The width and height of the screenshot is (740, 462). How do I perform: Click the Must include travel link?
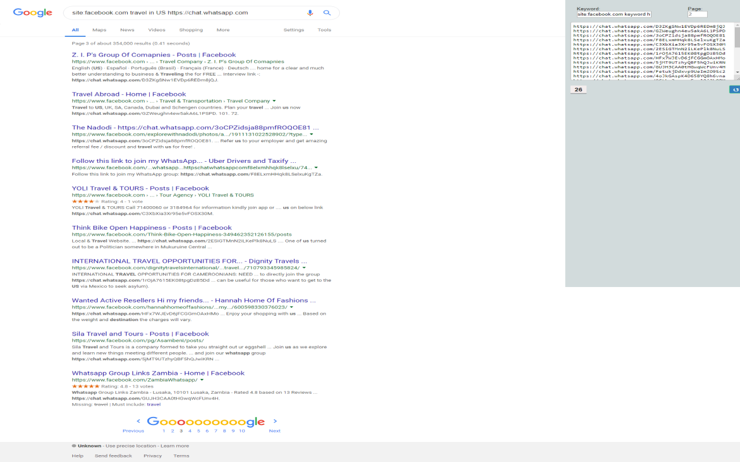point(154,404)
